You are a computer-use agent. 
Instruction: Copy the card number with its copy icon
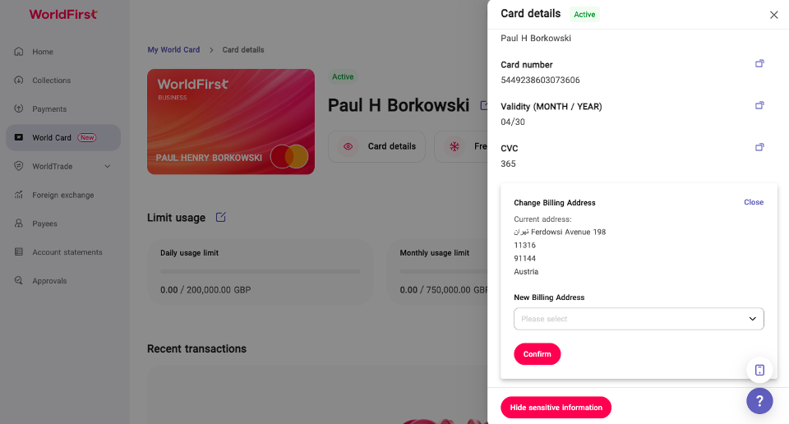[759, 63]
